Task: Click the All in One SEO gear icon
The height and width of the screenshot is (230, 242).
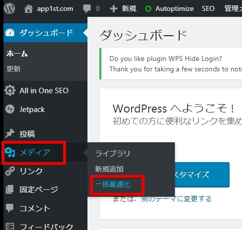Action: (10, 90)
